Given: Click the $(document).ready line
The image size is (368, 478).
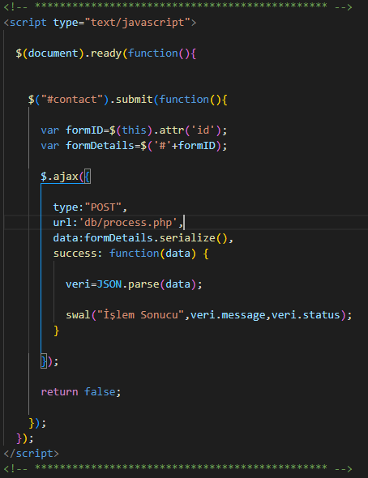Looking at the screenshot, I should [106, 53].
